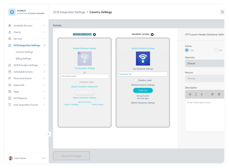Open the Macros Choose dropdown
Viewport: 229px width, 168px height.
205,79
